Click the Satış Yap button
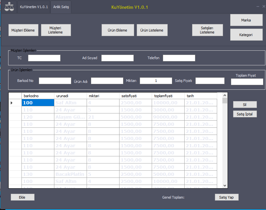The height and width of the screenshot is (210, 266). tap(226, 197)
